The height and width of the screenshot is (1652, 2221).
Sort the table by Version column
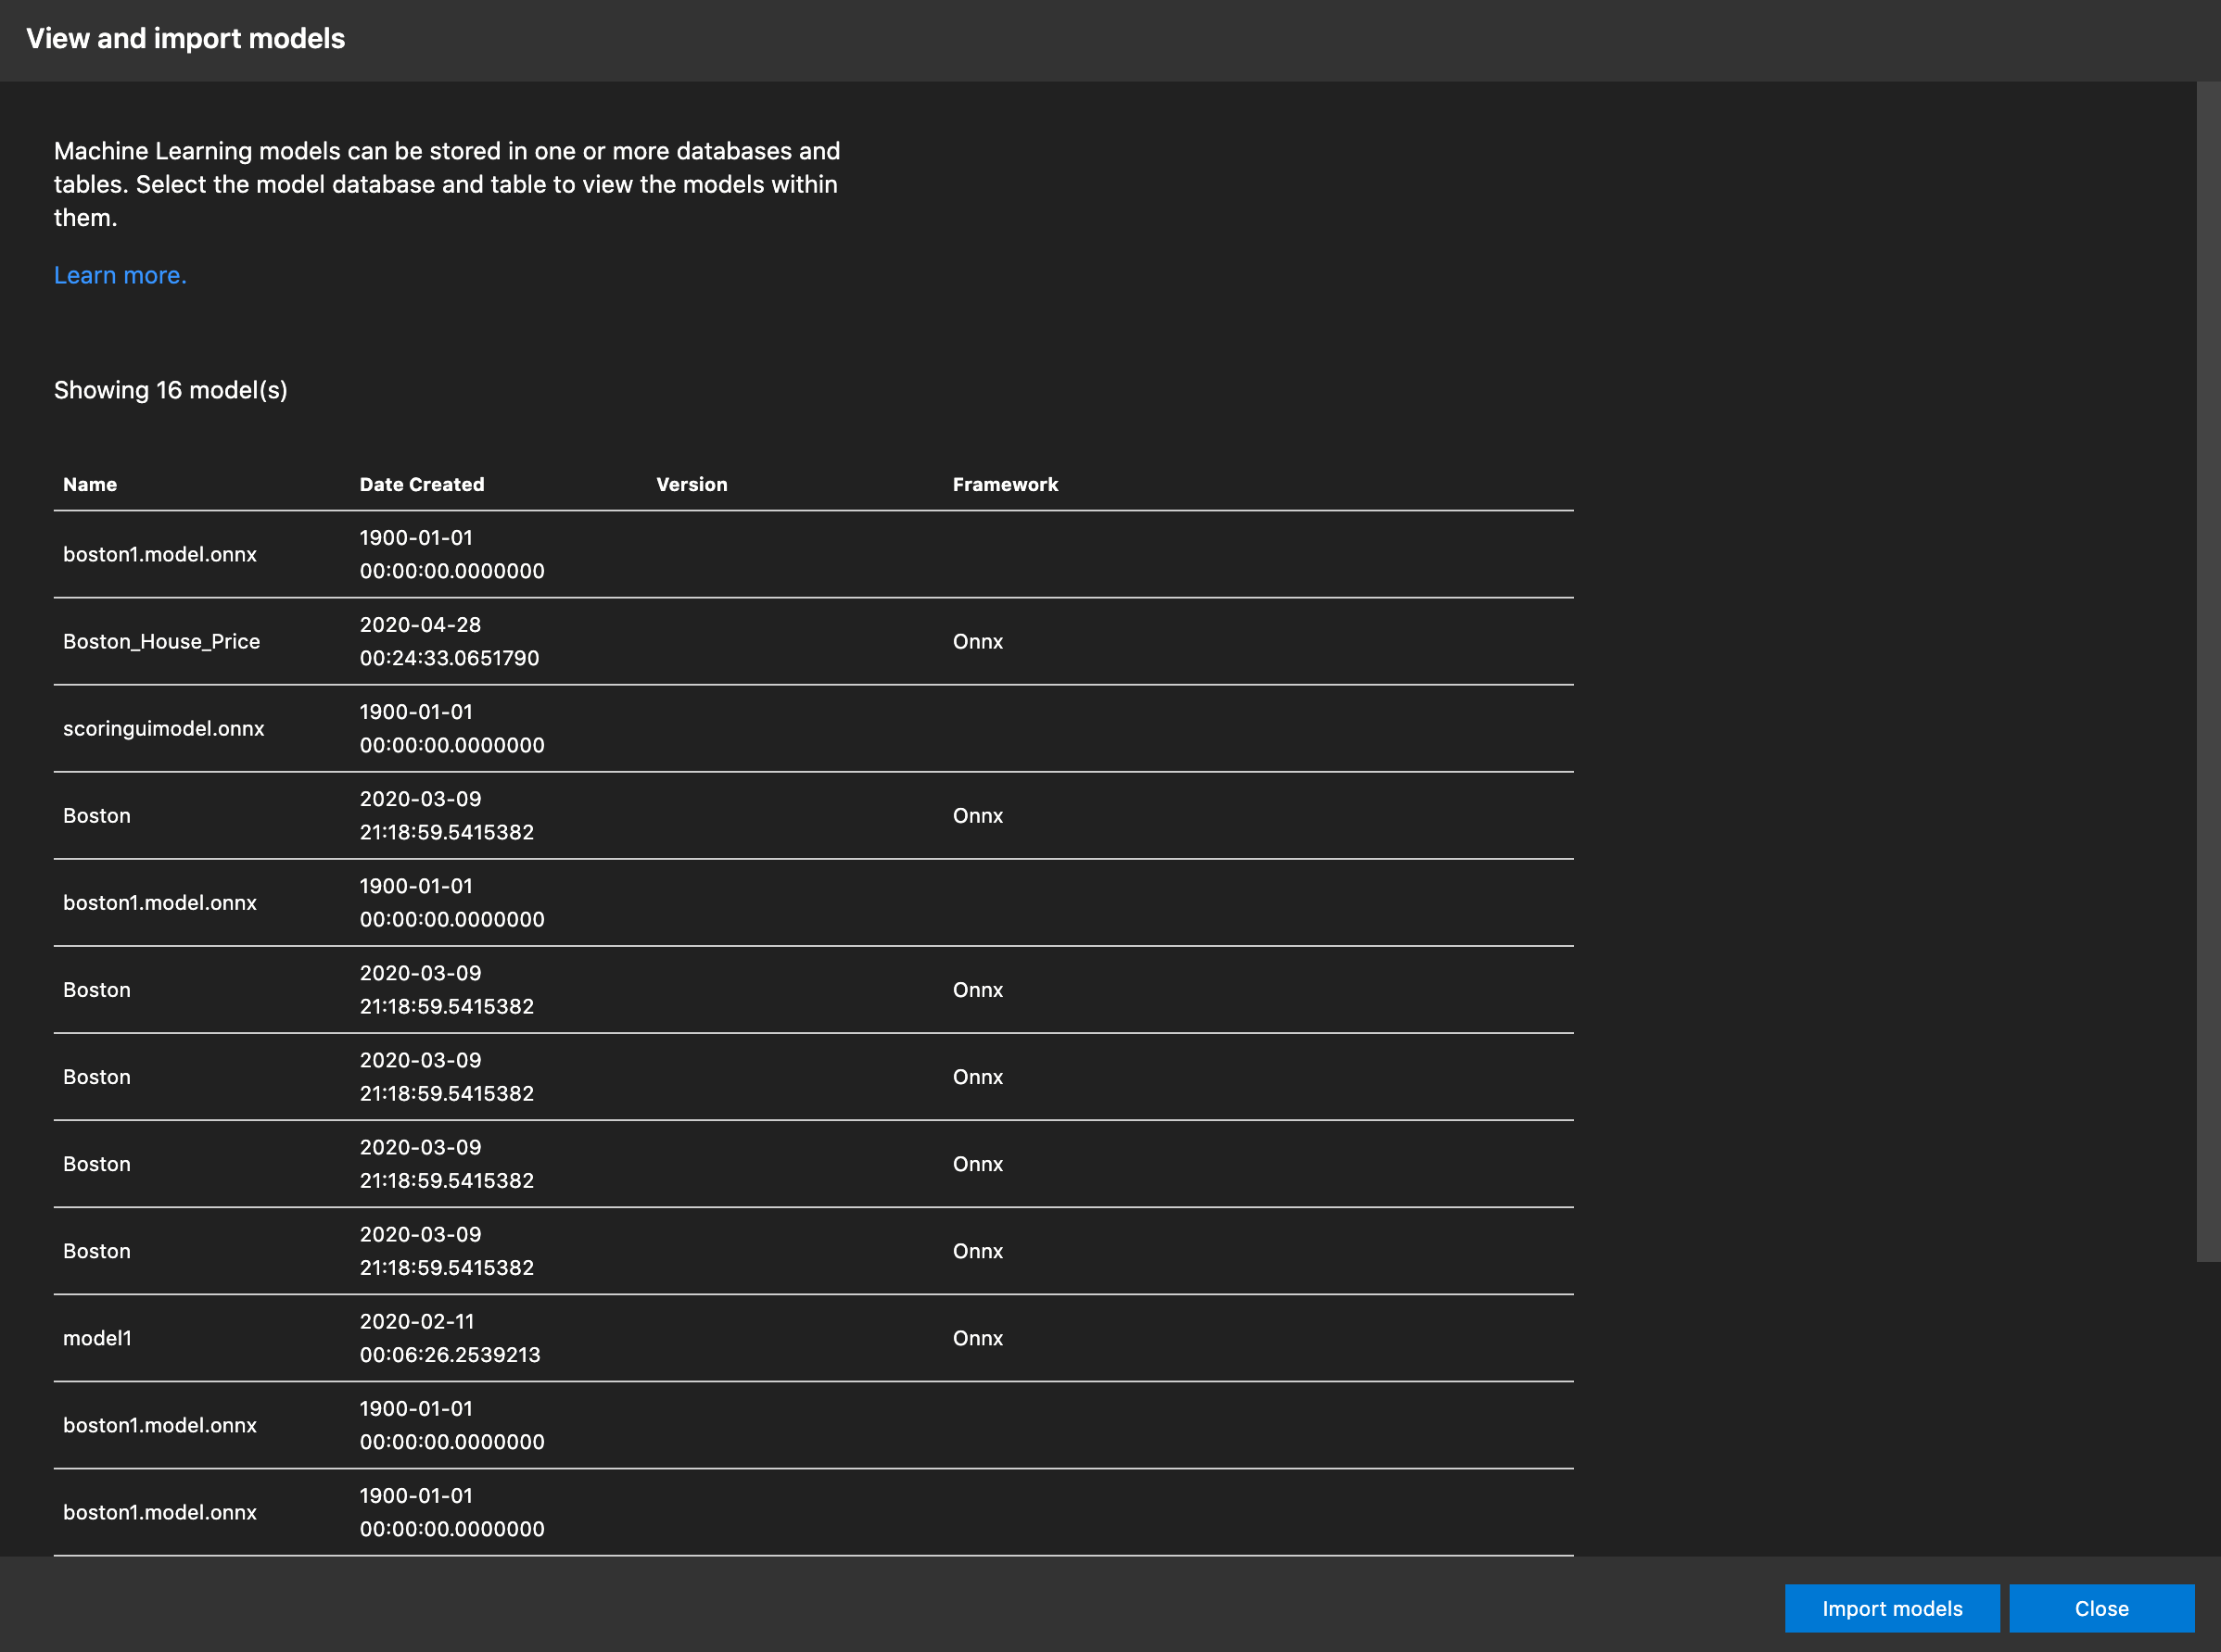tap(692, 484)
